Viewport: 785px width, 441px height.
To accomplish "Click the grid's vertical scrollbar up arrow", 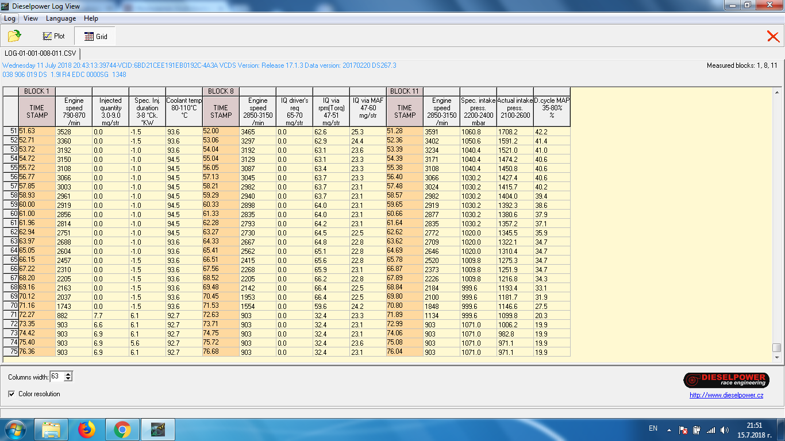I will click(x=777, y=92).
